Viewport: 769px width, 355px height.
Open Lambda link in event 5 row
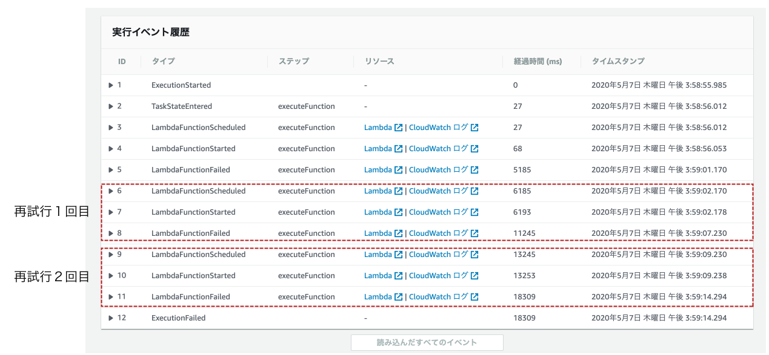[378, 170]
